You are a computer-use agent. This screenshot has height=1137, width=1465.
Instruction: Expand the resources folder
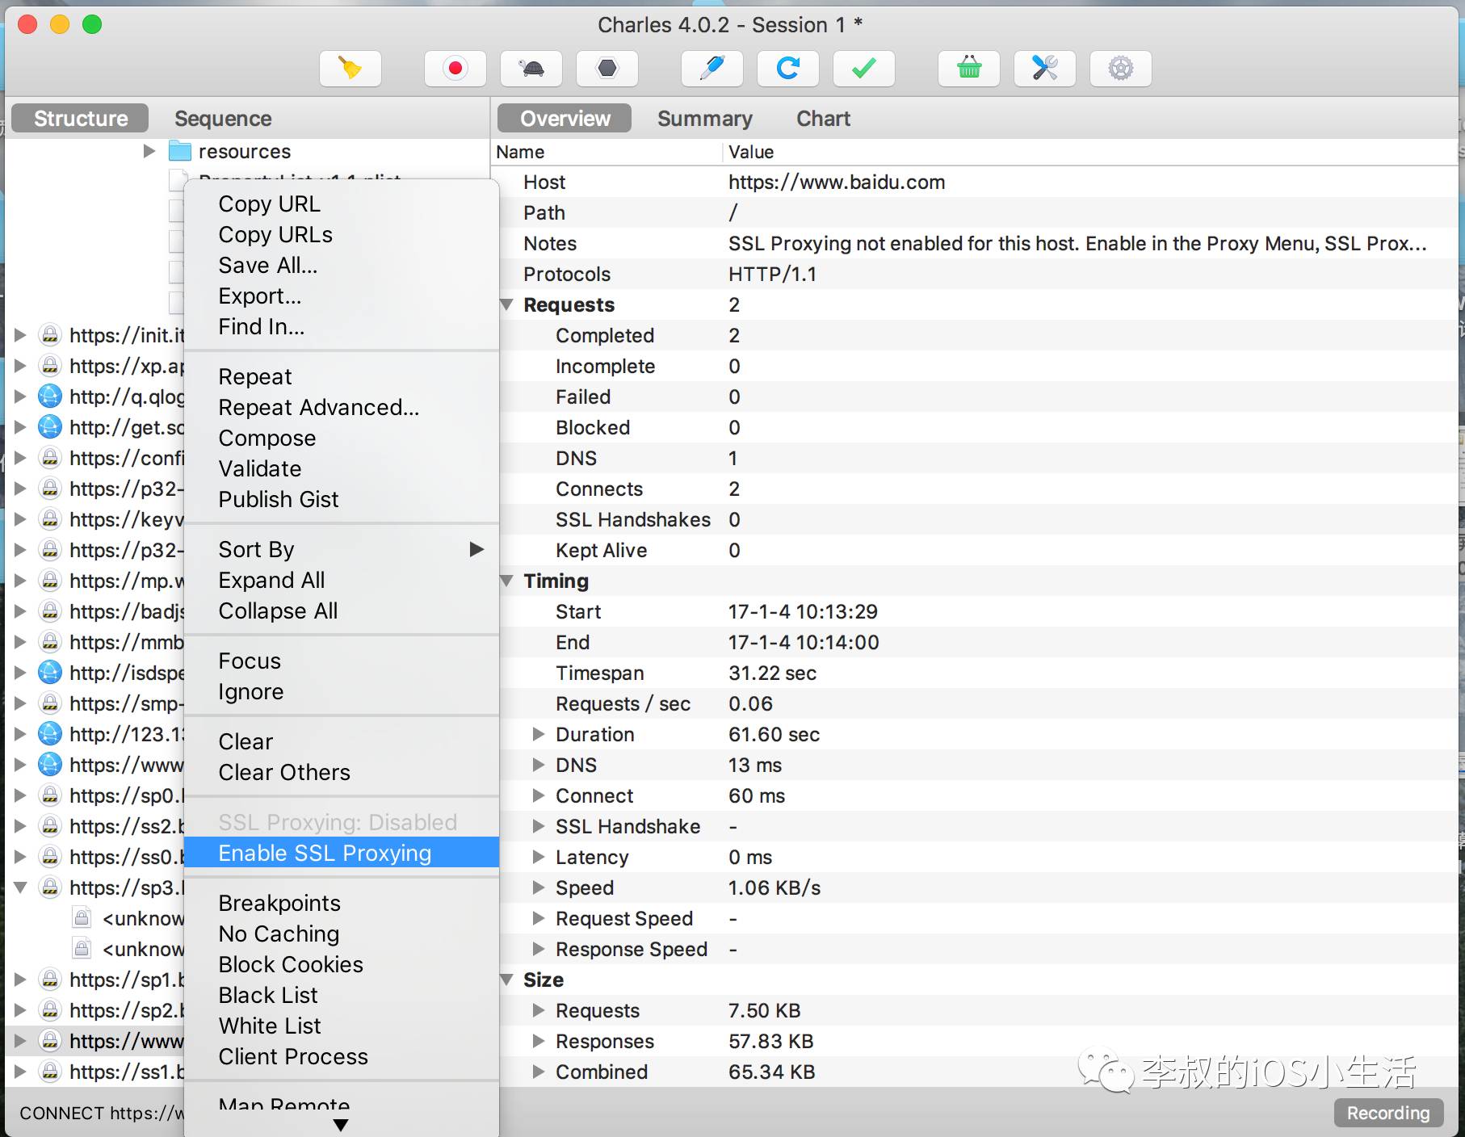pyautogui.click(x=149, y=151)
